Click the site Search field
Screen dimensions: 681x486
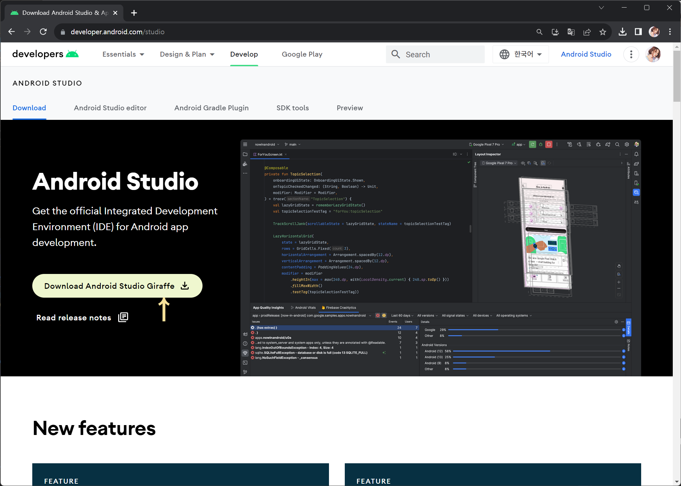pyautogui.click(x=435, y=54)
